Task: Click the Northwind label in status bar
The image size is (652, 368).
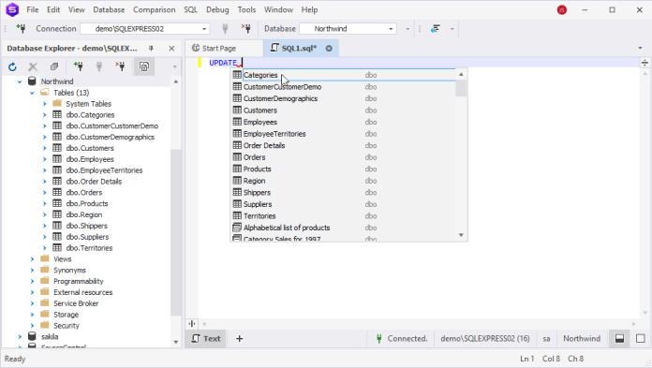Action: (582, 338)
